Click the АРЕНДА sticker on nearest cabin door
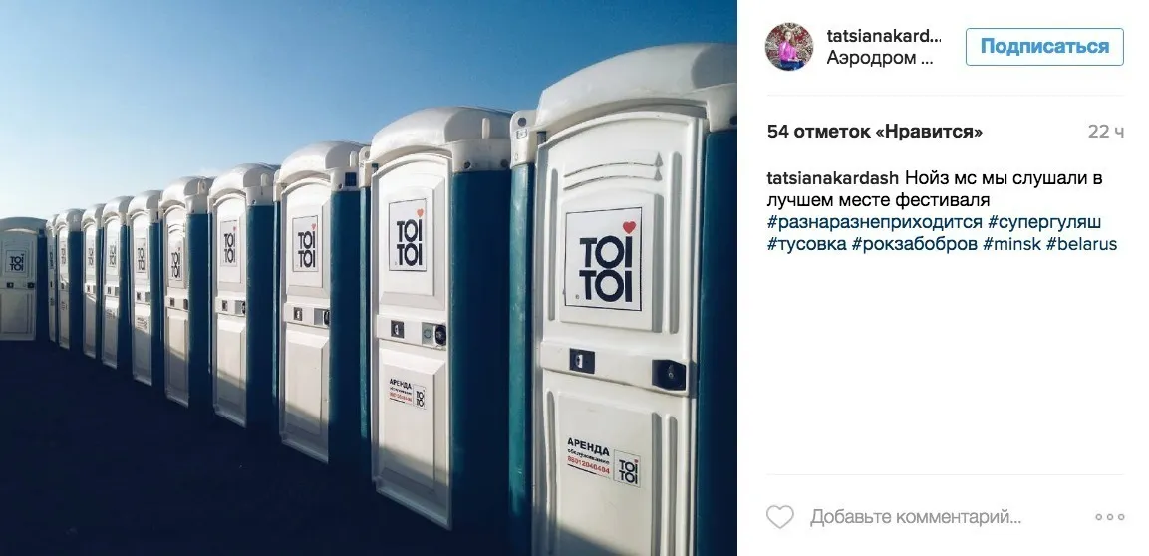Viewport: 1149px width, 556px height. 603,460
